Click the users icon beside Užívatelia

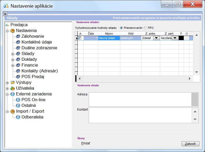coord(12,88)
